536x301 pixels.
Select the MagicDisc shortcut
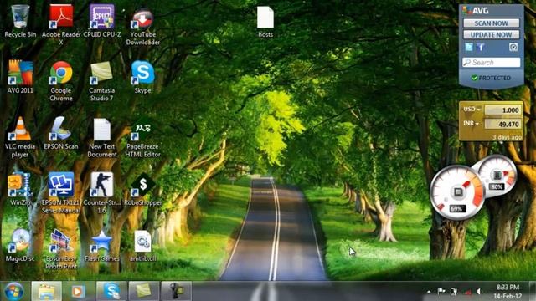(20, 245)
